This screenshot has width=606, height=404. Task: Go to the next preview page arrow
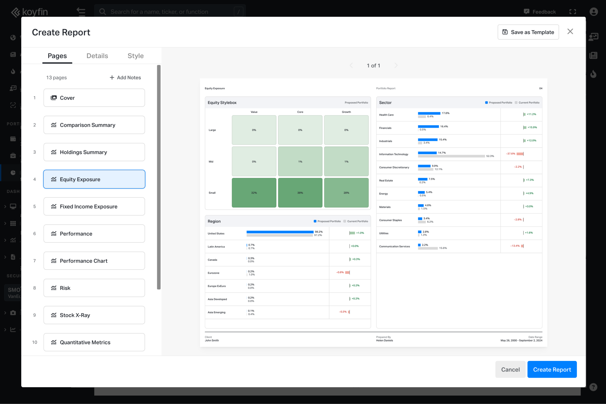coord(396,65)
